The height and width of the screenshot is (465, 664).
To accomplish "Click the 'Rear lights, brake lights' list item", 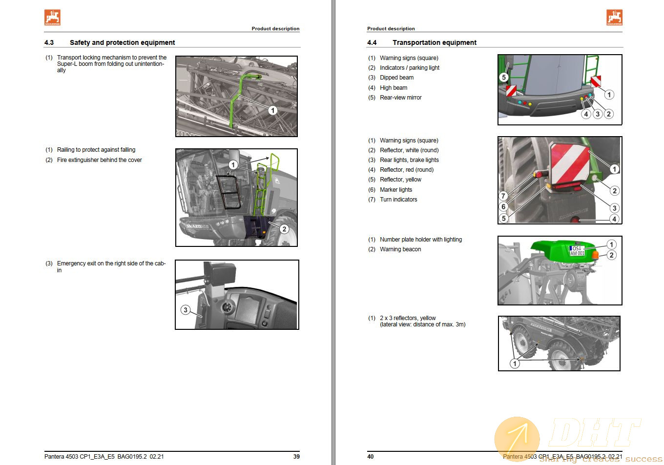I will point(409,160).
